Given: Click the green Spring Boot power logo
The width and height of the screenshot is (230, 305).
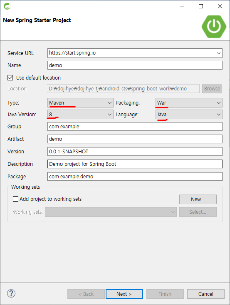Looking at the screenshot, I should (x=214, y=26).
